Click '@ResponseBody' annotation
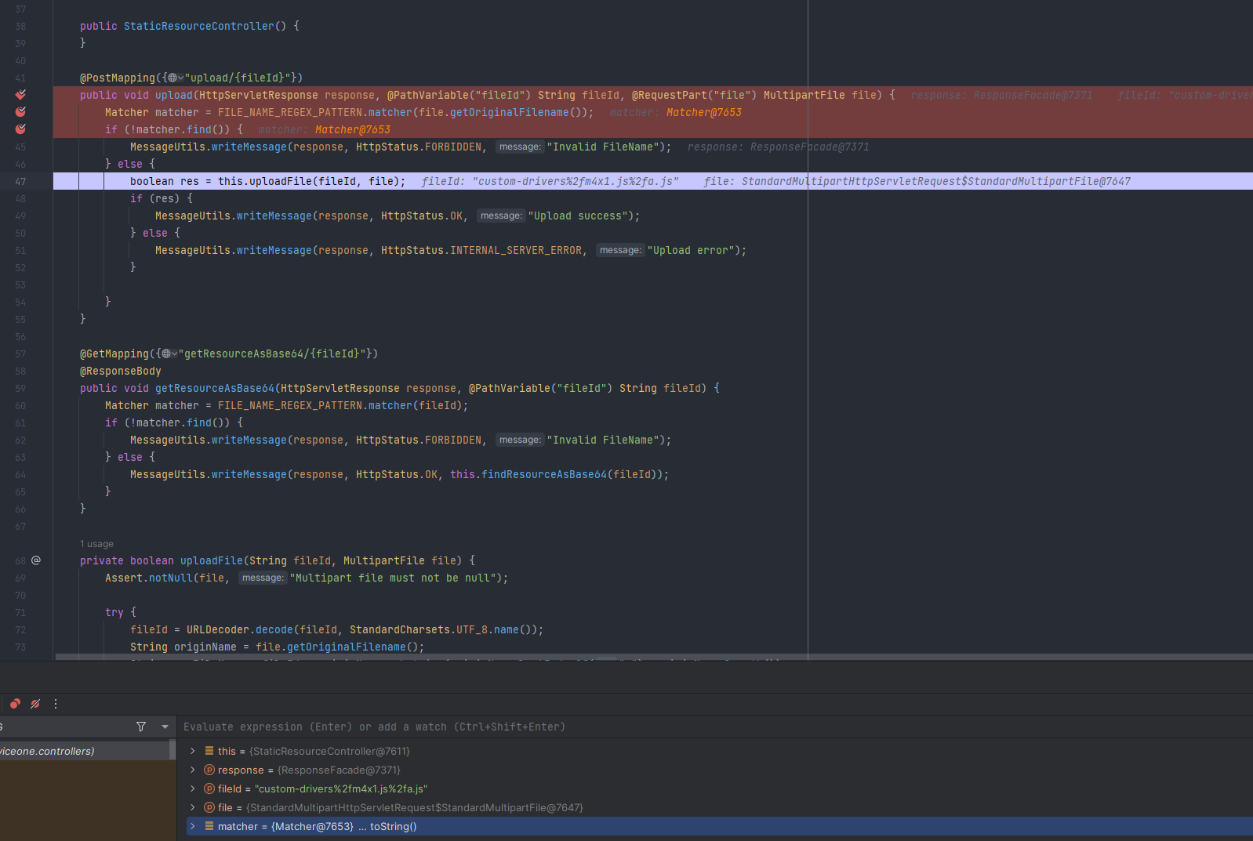This screenshot has width=1253, height=841. (x=121, y=371)
